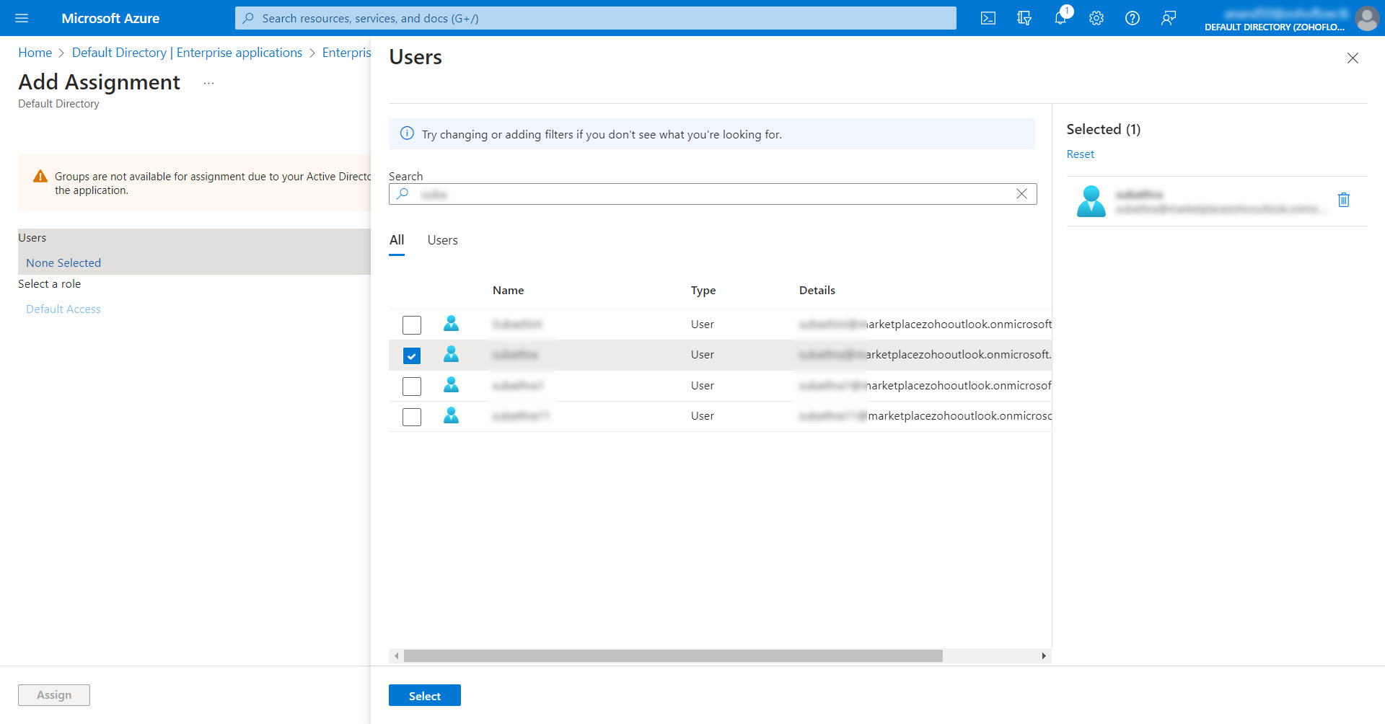1385x724 pixels.
Task: Open portal settings gear
Action: pos(1096,18)
